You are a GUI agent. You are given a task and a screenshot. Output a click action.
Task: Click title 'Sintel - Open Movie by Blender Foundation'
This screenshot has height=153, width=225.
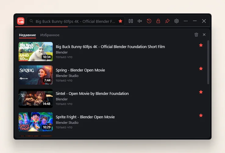point(92,94)
